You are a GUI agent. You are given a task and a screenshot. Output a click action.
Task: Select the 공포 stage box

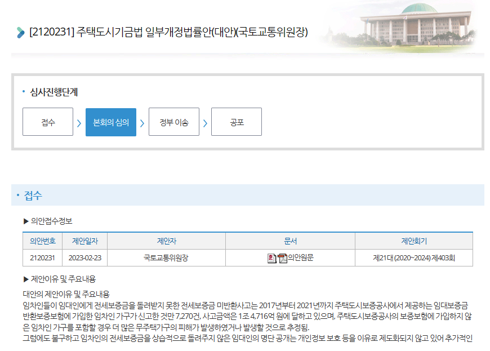pyautogui.click(x=236, y=121)
